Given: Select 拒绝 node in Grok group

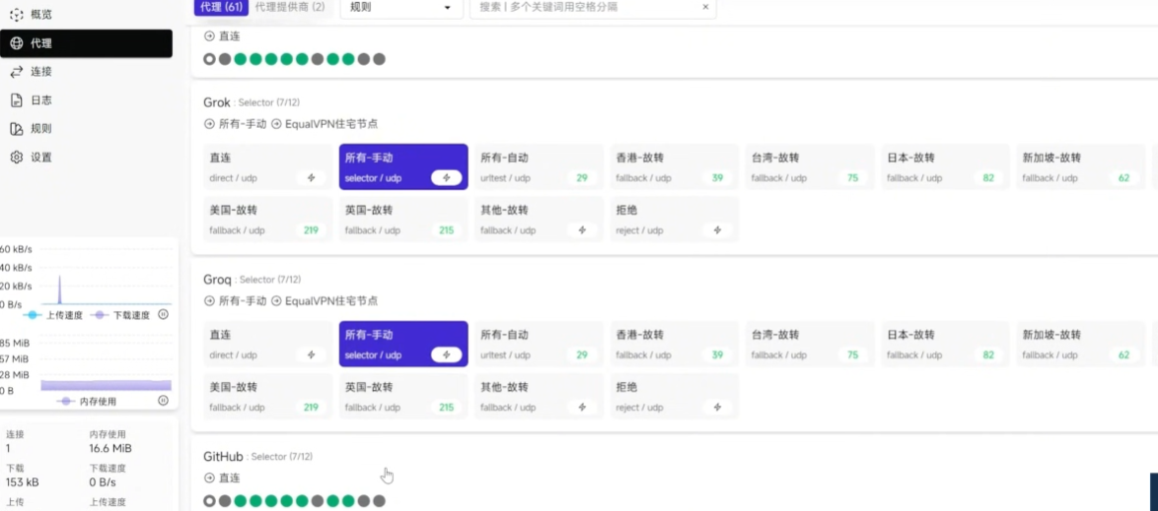Looking at the screenshot, I should (x=675, y=219).
